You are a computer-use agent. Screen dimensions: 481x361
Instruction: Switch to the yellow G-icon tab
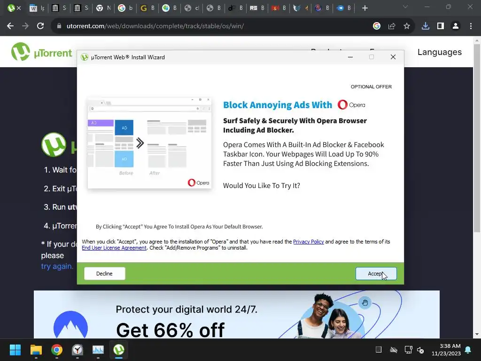click(x=147, y=8)
